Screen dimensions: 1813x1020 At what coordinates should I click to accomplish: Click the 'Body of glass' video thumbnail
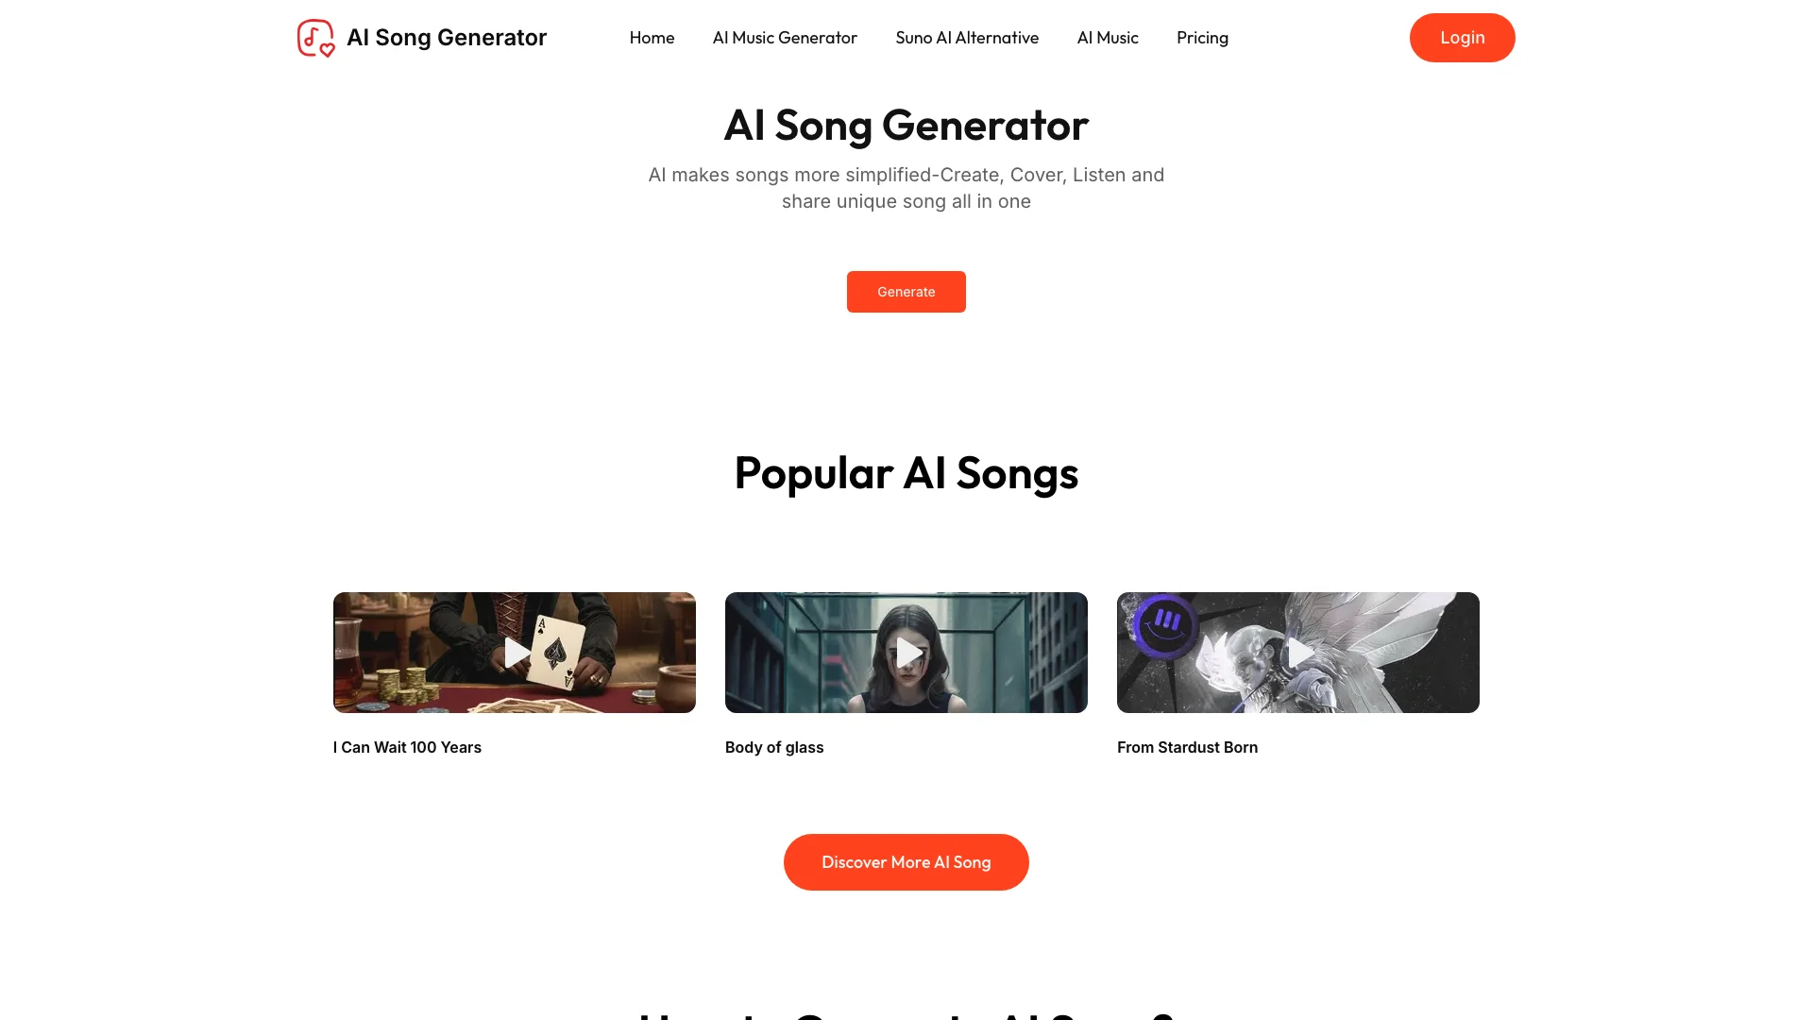point(906,653)
